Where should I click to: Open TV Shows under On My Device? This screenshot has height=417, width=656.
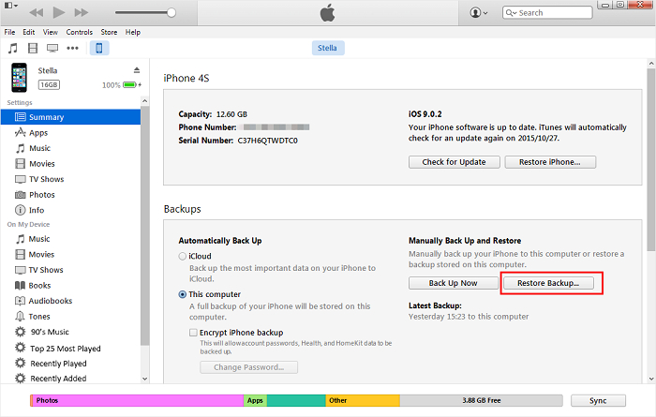pos(70,270)
